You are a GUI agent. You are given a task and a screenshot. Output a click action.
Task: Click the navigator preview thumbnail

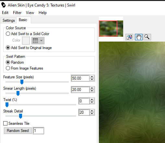point(111,29)
